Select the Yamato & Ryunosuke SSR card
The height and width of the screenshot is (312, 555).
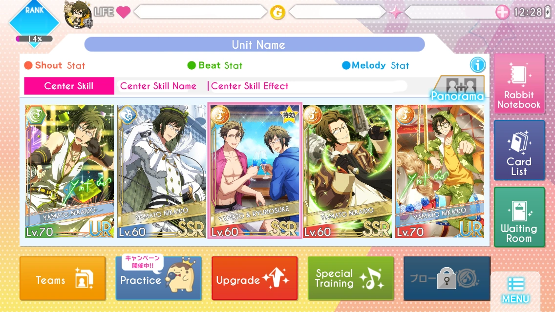point(255,171)
